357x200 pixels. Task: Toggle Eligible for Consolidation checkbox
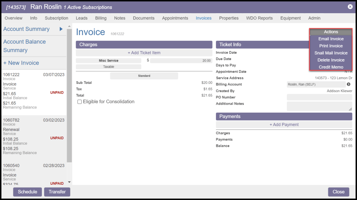point(80,102)
